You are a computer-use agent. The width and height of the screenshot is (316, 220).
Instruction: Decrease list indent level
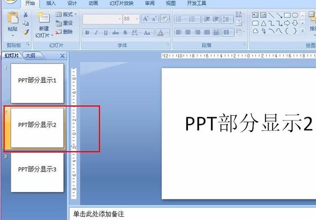pos(207,19)
